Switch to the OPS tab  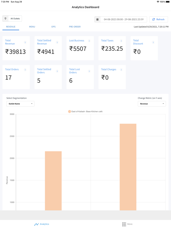53,27
